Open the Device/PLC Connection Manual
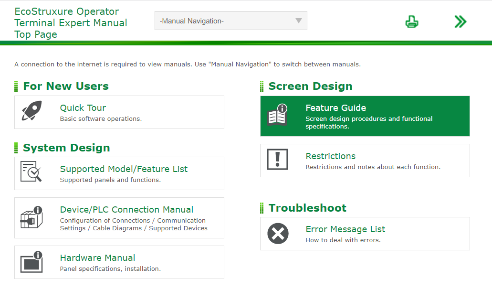This screenshot has width=492, height=290. point(126,210)
